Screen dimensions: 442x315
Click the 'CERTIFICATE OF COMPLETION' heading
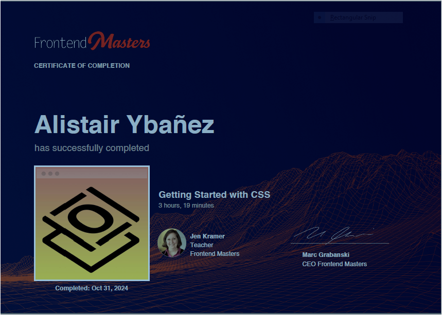(x=82, y=66)
